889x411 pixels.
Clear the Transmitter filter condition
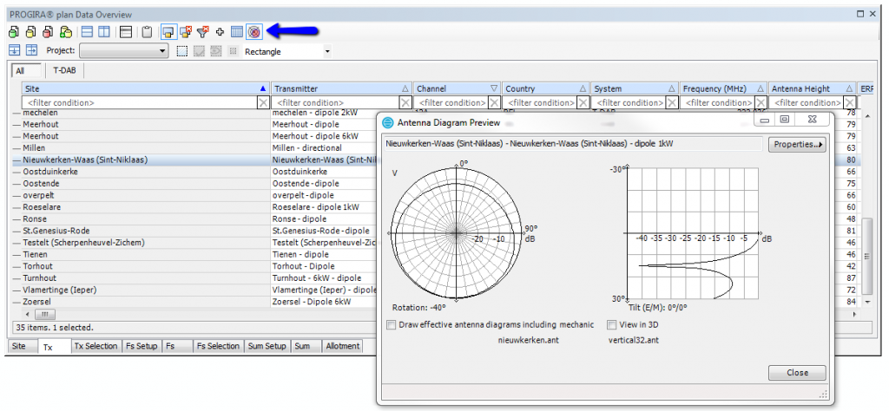405,102
